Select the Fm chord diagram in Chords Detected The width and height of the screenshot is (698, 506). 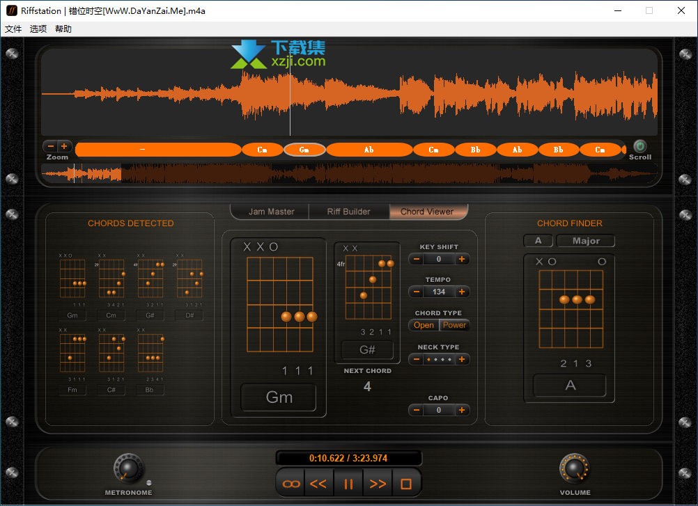click(72, 353)
